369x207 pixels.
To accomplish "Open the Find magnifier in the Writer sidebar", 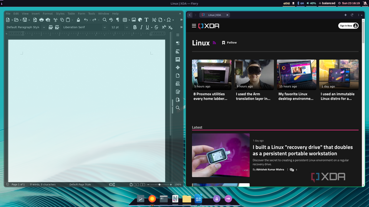I will pos(178,108).
